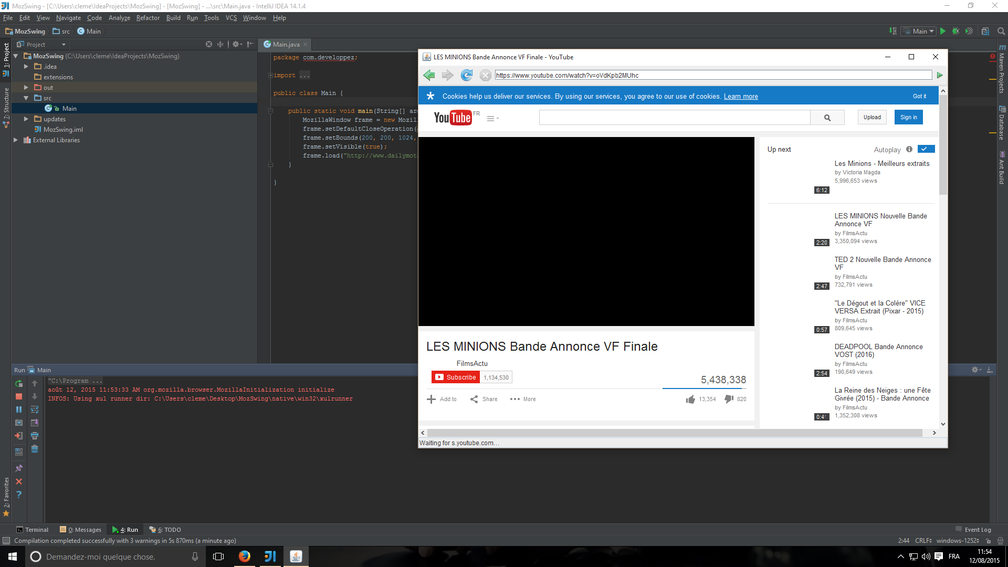Toggle the Ant Build side tab
The image size is (1008, 567).
1002,168
